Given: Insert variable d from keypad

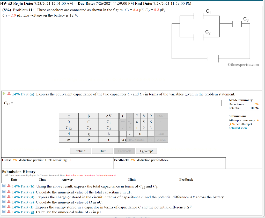Looking at the screenshot, I should pos(69,134).
